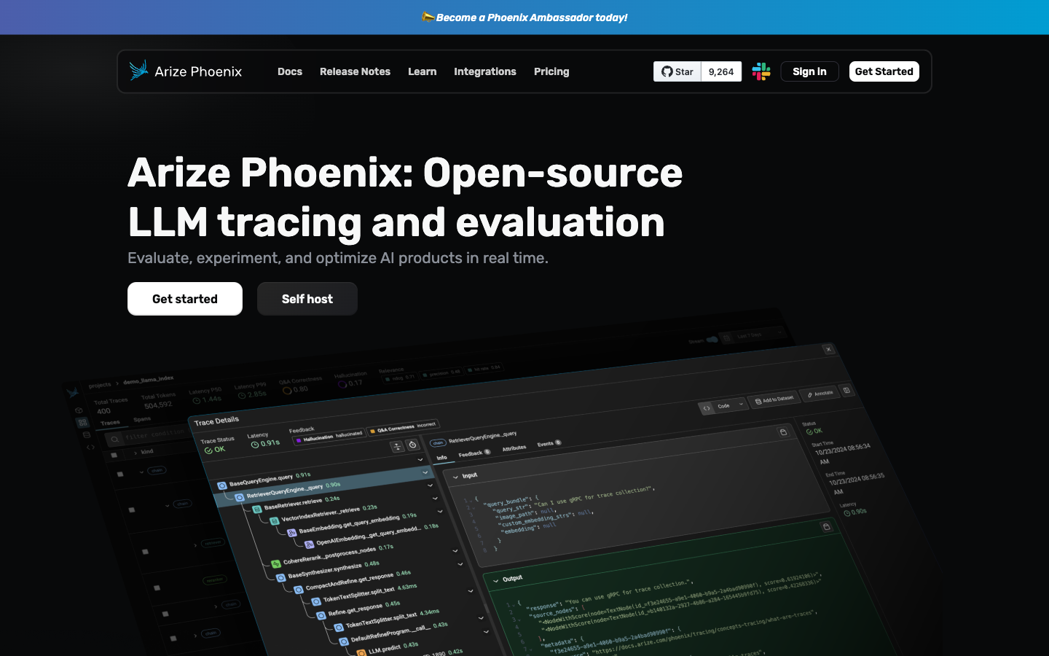Screen dimensions: 1049x656
Task: Click the Phoenix Ambassador banner link
Action: tap(524, 17)
